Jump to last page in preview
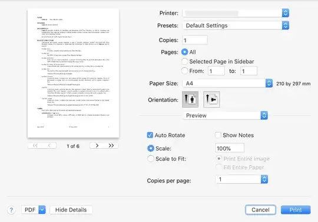Screen dimensions: 318x222 (x=111, y=146)
